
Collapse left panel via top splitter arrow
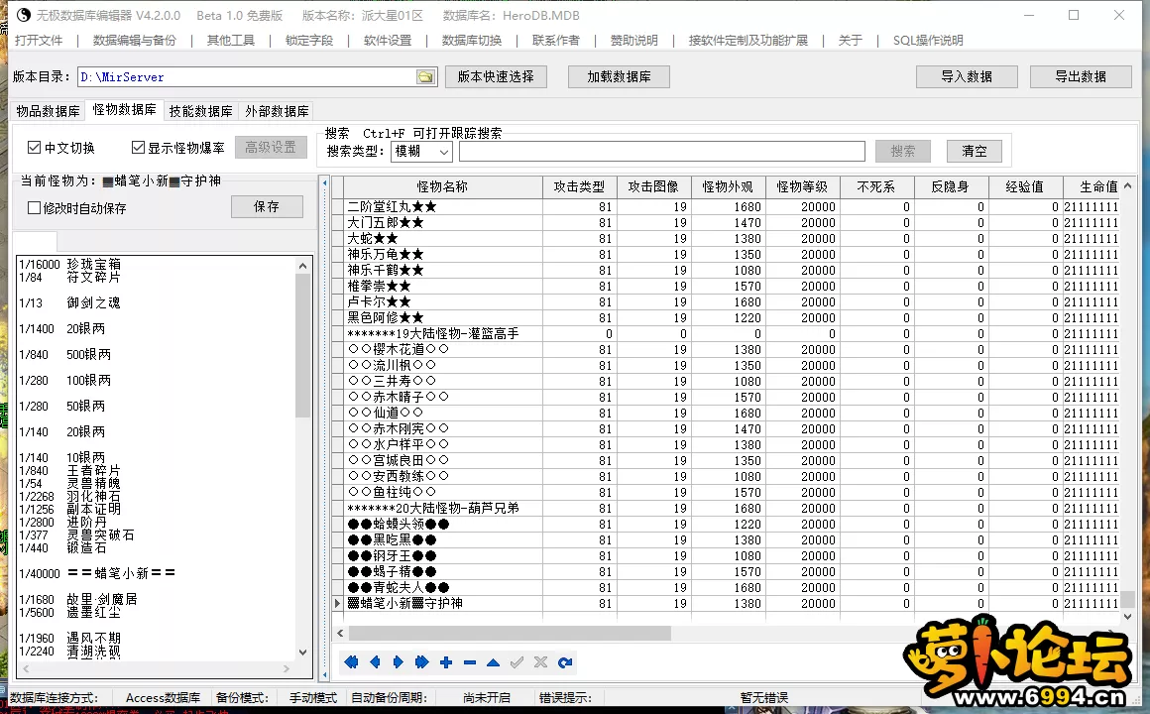coord(325,183)
